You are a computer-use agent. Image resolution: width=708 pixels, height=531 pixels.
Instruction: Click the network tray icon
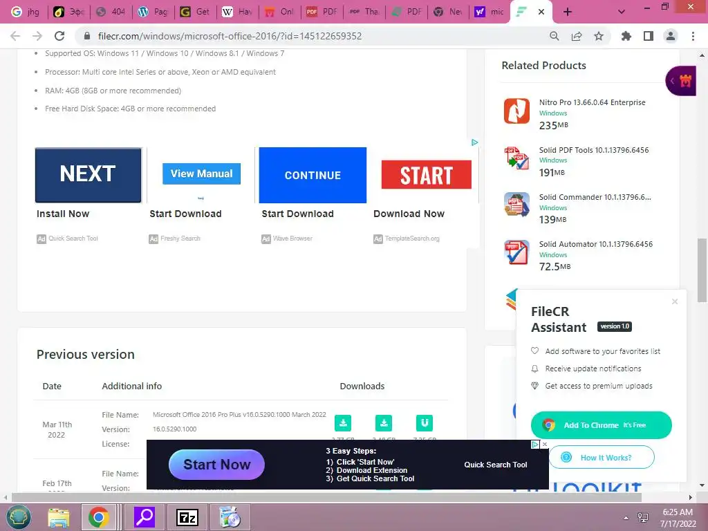[643, 517]
